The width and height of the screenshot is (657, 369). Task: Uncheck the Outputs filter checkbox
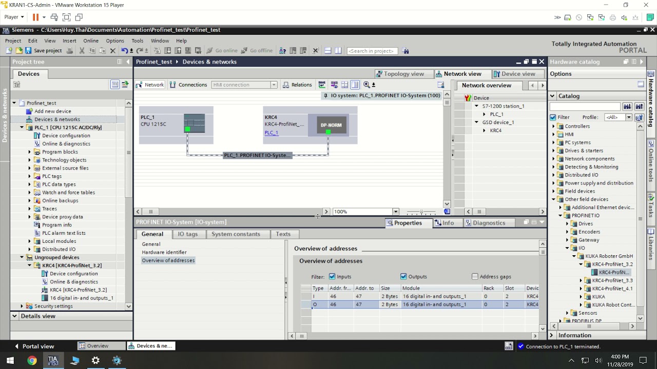[x=403, y=277]
